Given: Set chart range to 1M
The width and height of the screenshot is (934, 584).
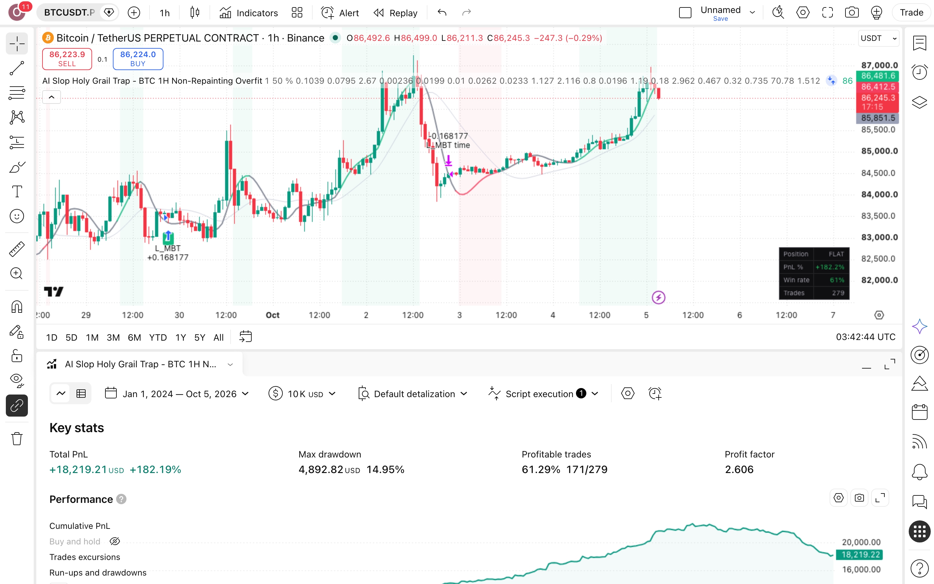Looking at the screenshot, I should (x=92, y=337).
